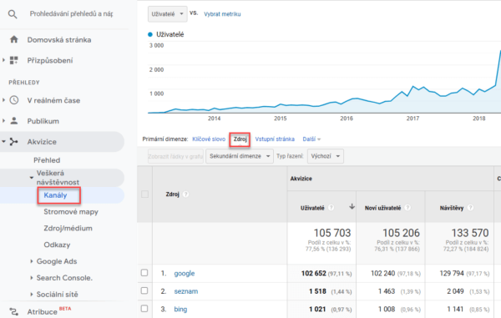
Task: Open help icon beside Uživatelé column
Action: tap(331, 208)
